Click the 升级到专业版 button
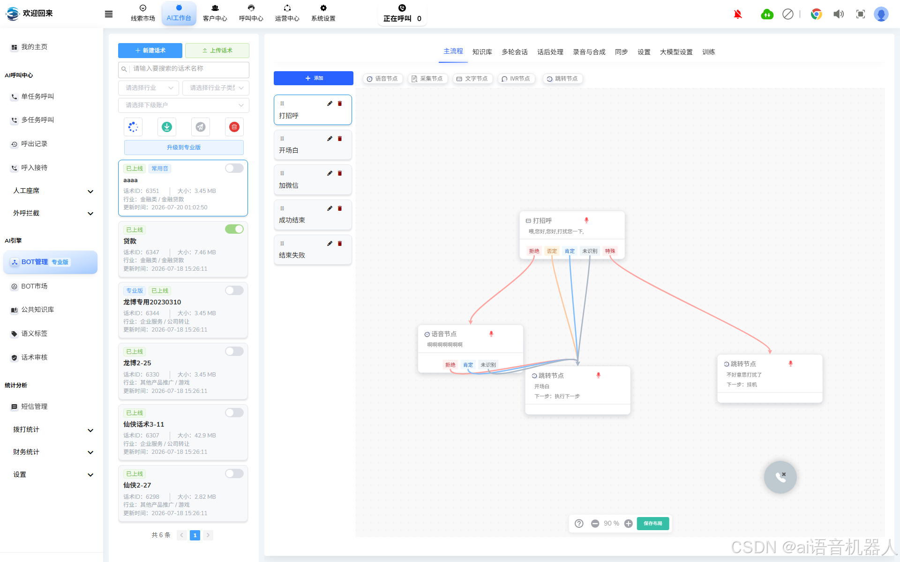 coord(184,148)
